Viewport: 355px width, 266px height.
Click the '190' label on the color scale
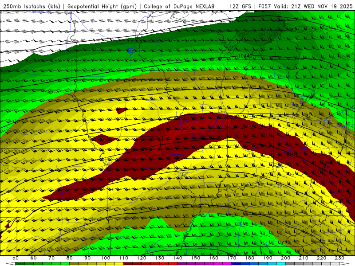coord(268,258)
